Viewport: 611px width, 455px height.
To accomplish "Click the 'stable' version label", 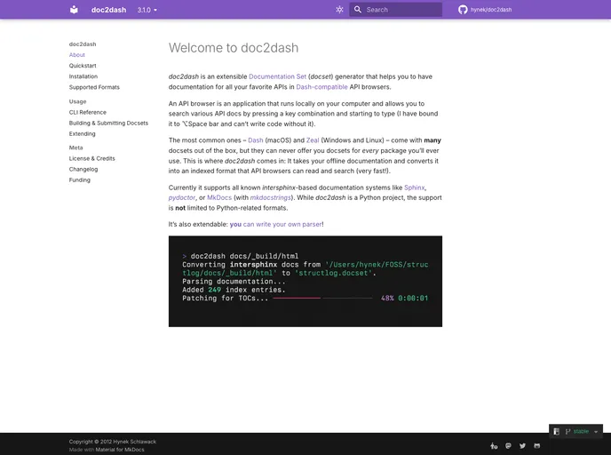I will [581, 432].
